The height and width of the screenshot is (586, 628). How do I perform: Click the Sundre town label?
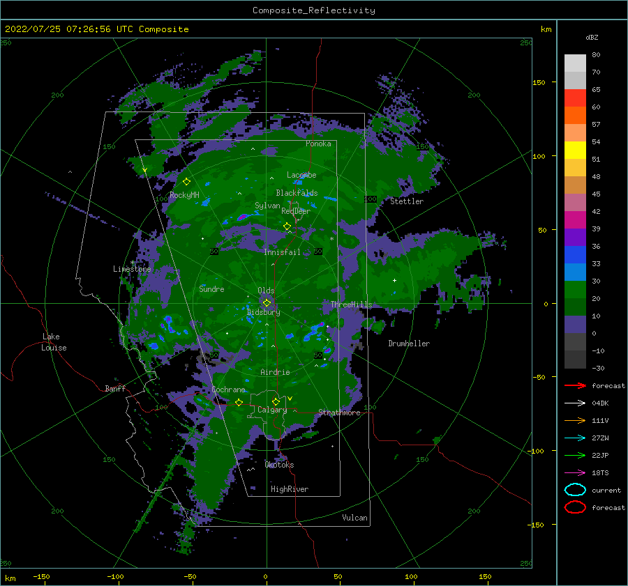[x=211, y=288]
